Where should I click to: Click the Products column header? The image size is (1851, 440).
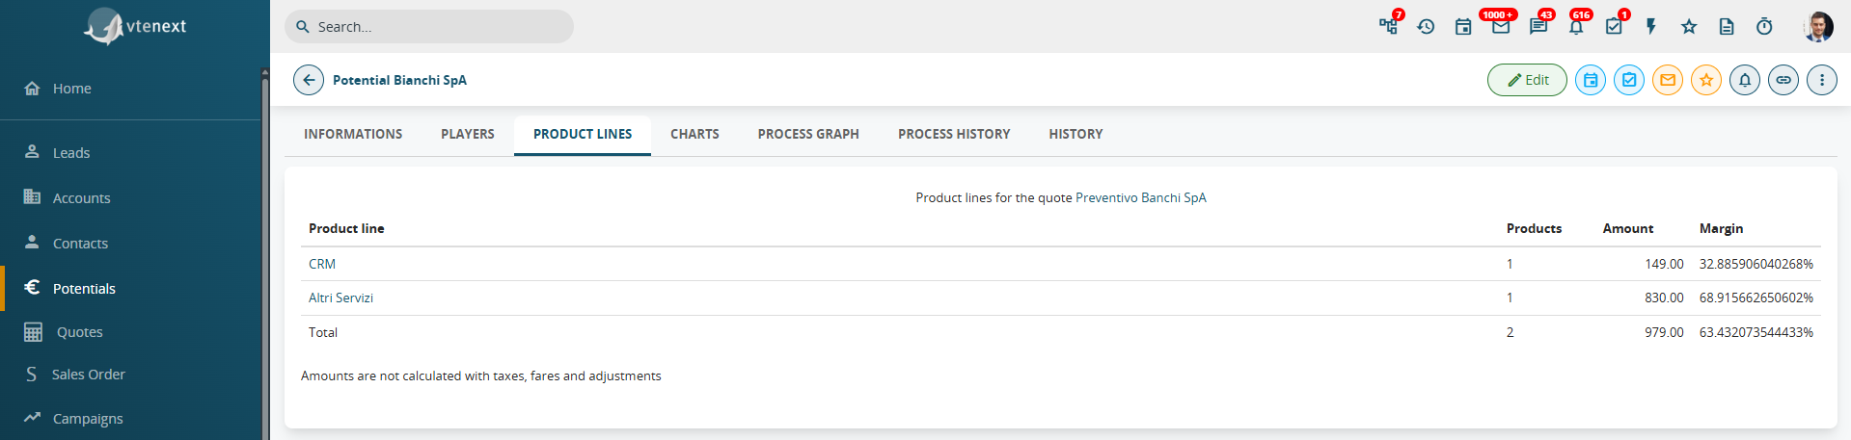tap(1534, 228)
